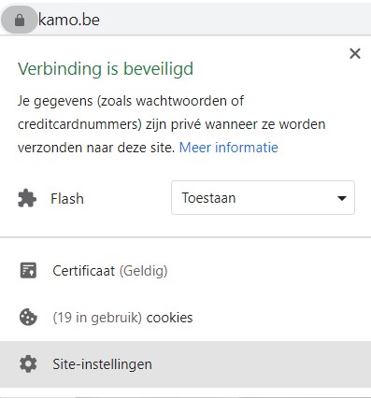Click the certificate icon

[x=28, y=270]
